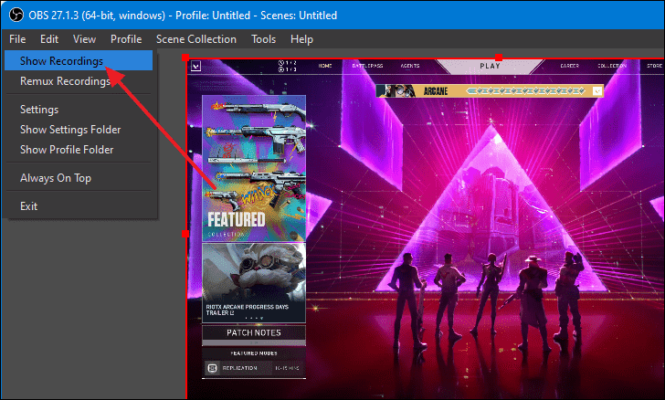
Task: Click BATTLEPASS in the game navigation
Action: pyautogui.click(x=367, y=66)
